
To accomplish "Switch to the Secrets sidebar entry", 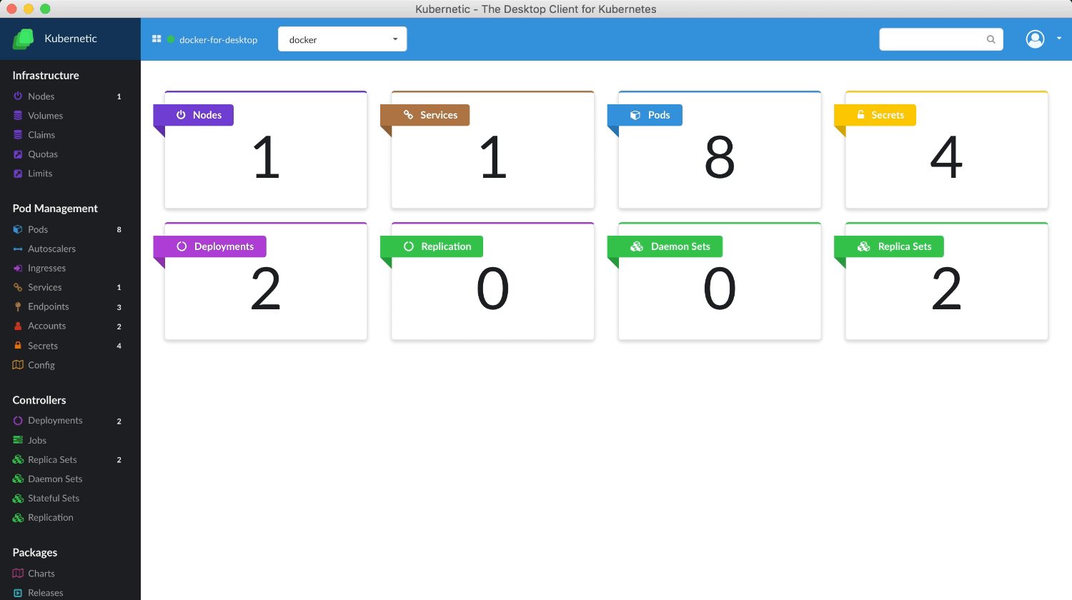I will [x=43, y=346].
